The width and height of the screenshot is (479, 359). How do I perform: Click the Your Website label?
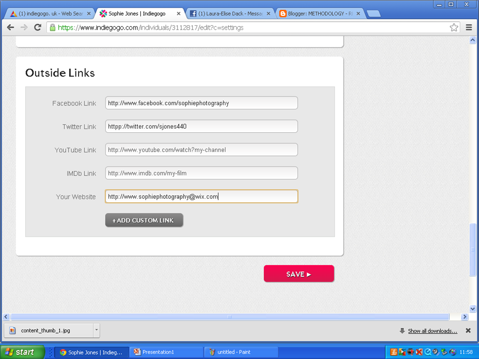[76, 197]
